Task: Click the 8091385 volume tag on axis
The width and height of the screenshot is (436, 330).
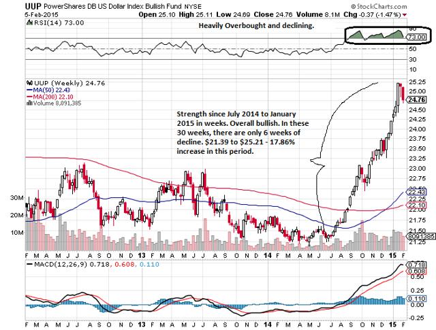Action: [x=420, y=236]
